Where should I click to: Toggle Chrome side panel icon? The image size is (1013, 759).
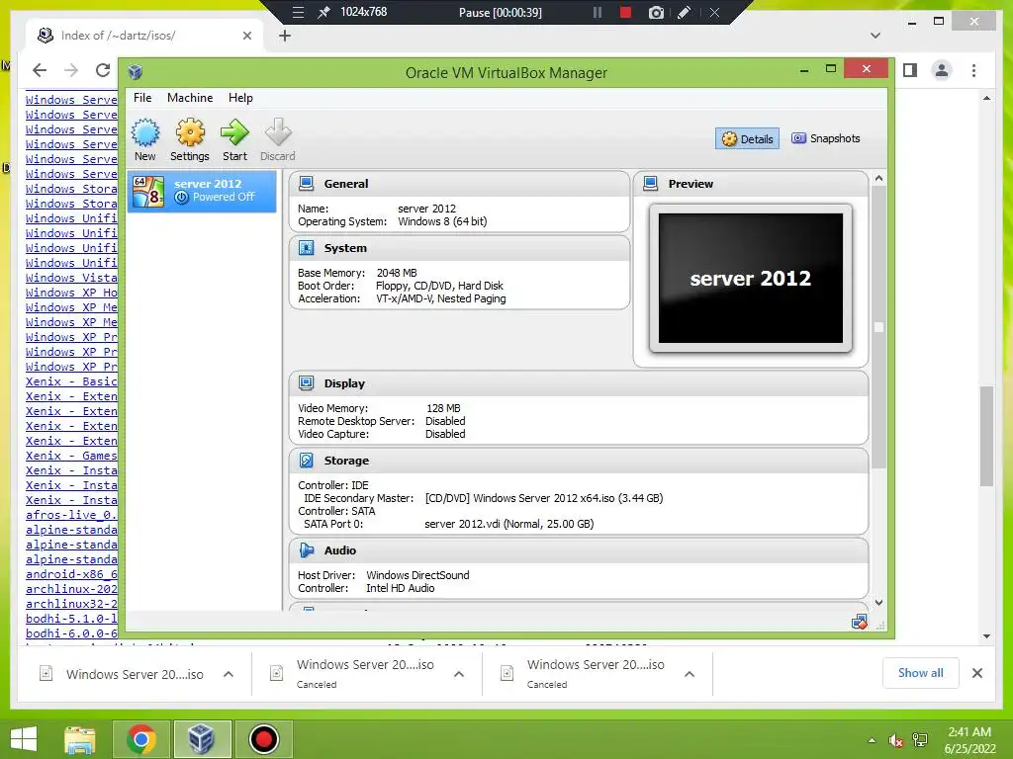coord(910,70)
